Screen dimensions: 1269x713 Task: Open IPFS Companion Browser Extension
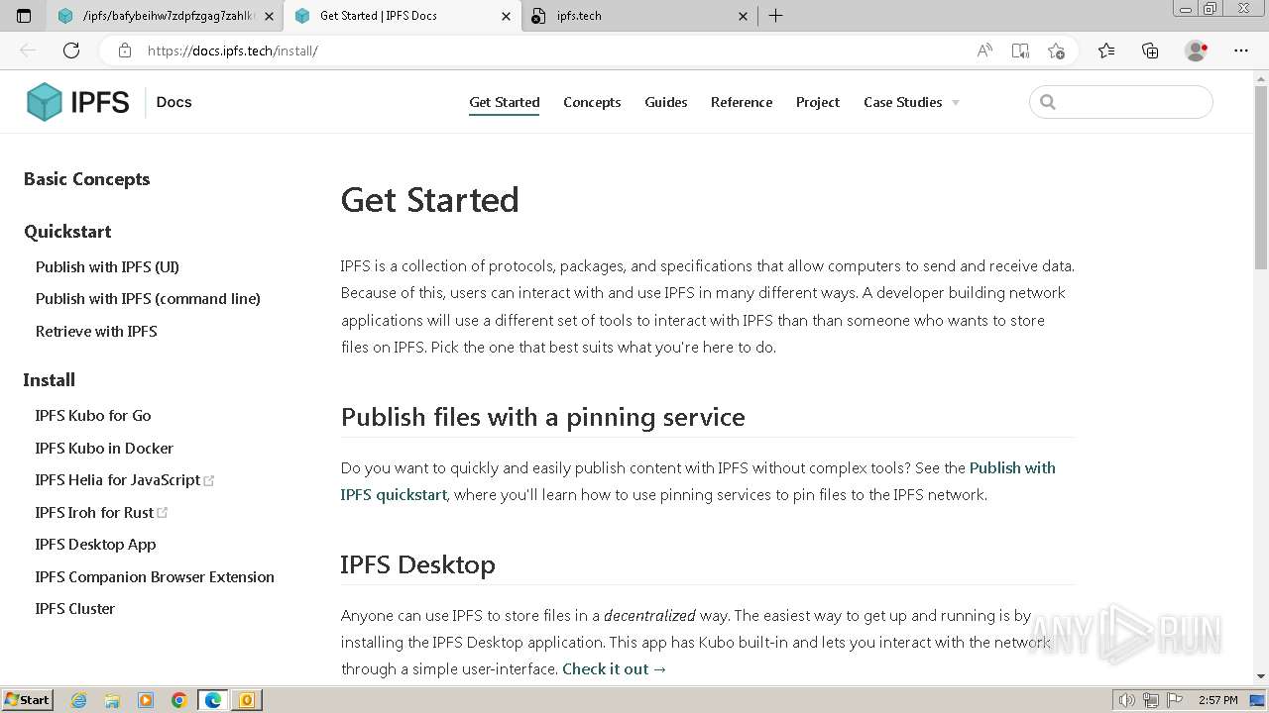click(x=155, y=577)
